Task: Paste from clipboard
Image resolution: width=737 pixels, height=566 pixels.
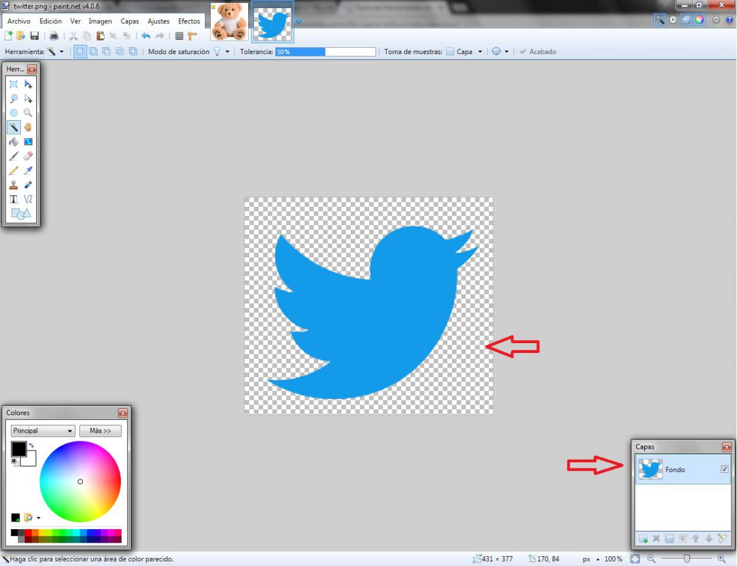Action: coord(100,36)
